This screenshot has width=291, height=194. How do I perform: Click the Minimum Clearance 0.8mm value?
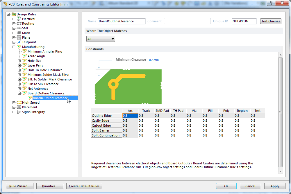click(154, 60)
